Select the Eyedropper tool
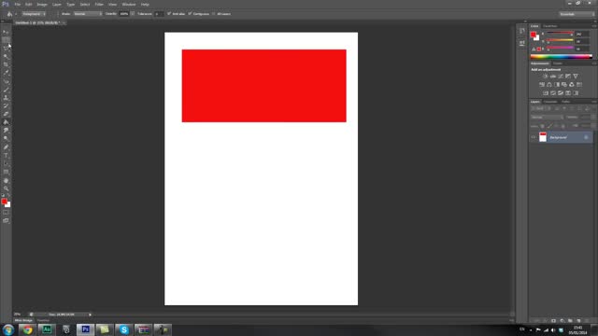The width and height of the screenshot is (598, 336). pos(6,73)
